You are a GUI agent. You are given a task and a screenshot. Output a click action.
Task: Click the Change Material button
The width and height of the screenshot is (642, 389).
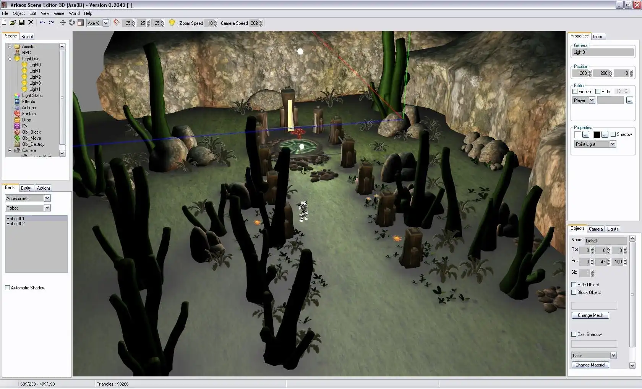pos(590,365)
